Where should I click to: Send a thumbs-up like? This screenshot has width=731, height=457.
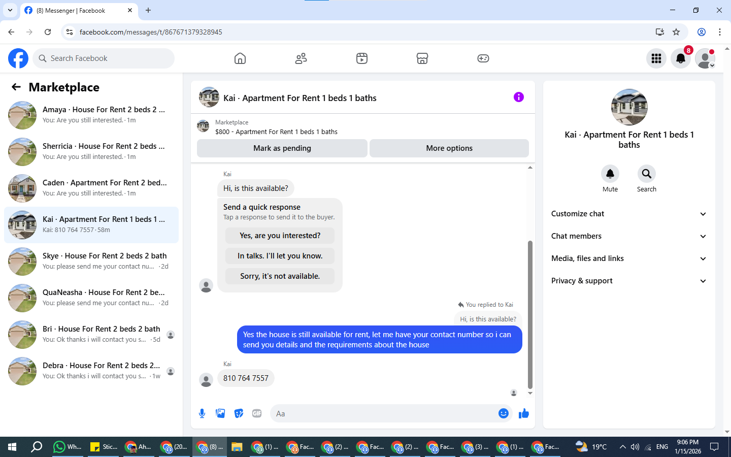524,413
